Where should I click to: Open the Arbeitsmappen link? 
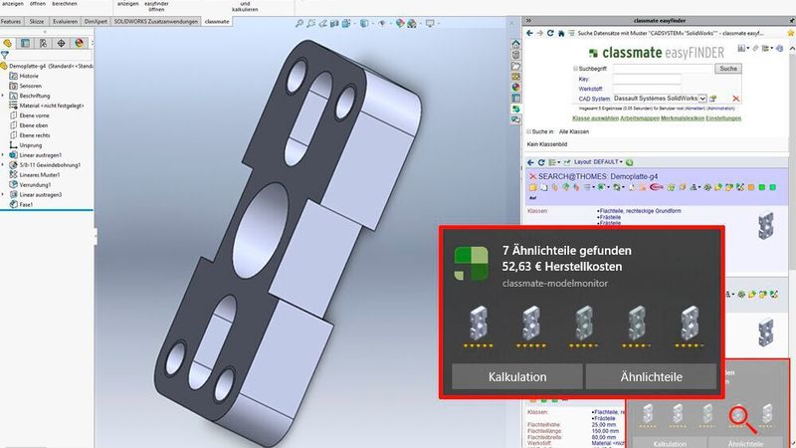click(639, 118)
